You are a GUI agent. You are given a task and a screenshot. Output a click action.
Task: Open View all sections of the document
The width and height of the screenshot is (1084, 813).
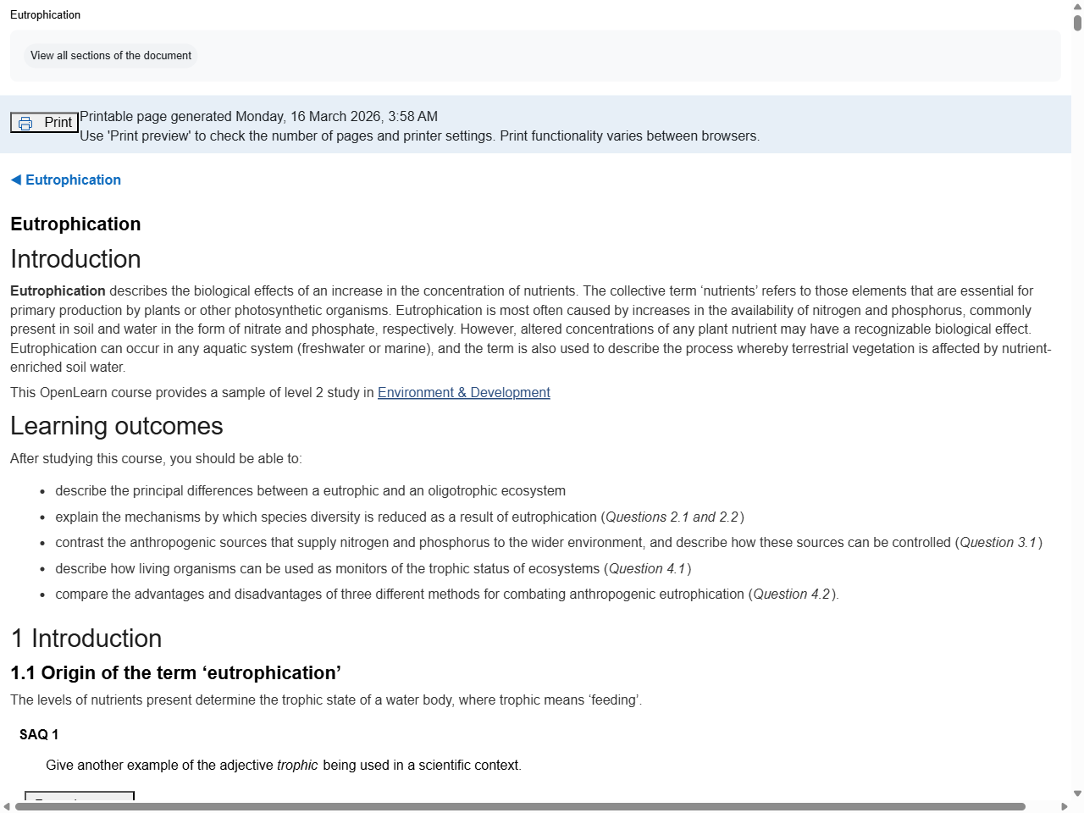pyautogui.click(x=110, y=55)
